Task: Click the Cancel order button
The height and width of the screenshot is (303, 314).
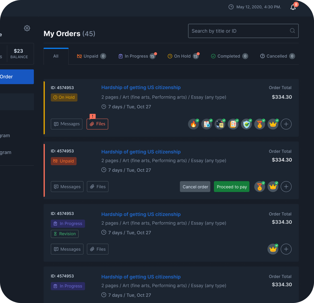Action: click(195, 187)
